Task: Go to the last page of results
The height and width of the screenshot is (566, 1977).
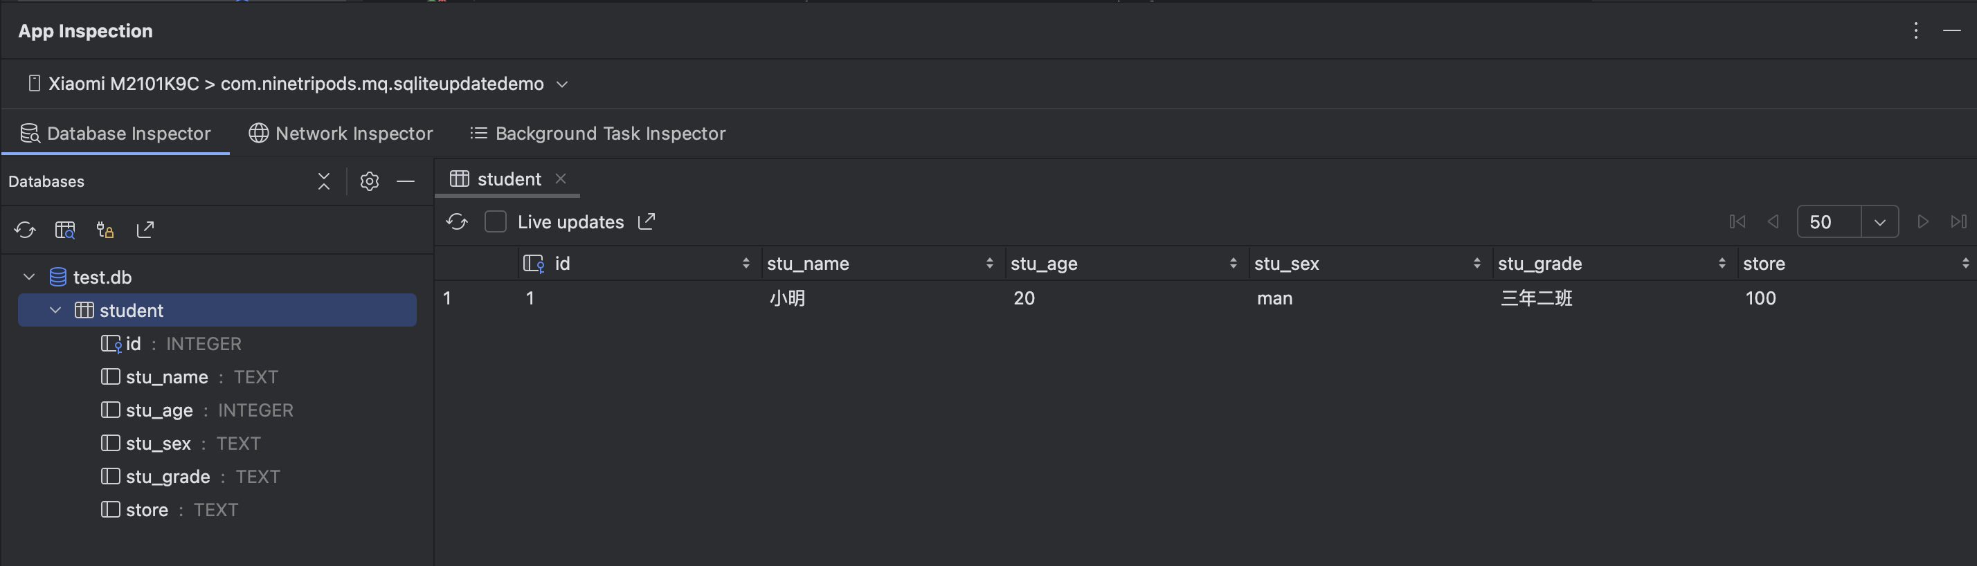Action: 1958,221
